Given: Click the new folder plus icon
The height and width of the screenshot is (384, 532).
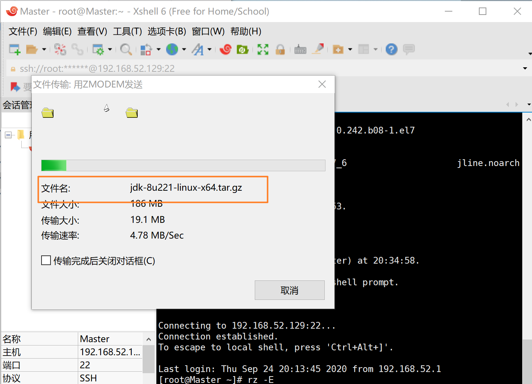Looking at the screenshot, I should tap(338, 49).
